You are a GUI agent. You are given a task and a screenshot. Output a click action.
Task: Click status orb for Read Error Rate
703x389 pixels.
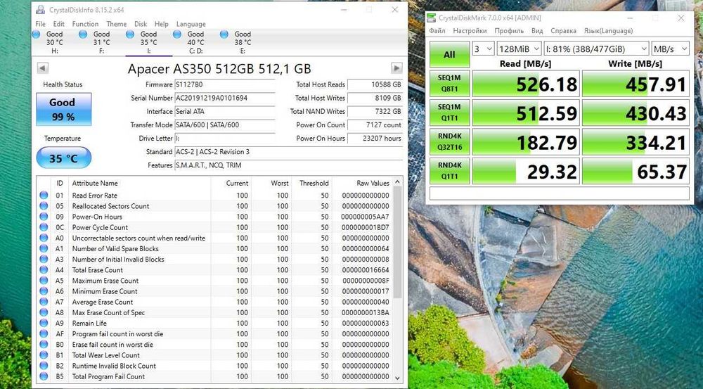tap(44, 195)
